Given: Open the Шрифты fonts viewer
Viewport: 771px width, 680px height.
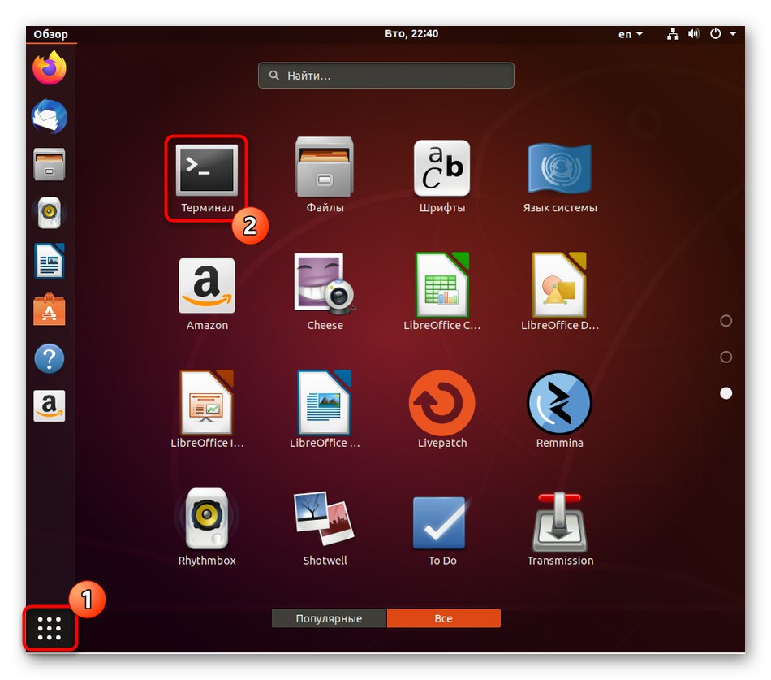Looking at the screenshot, I should click(442, 176).
